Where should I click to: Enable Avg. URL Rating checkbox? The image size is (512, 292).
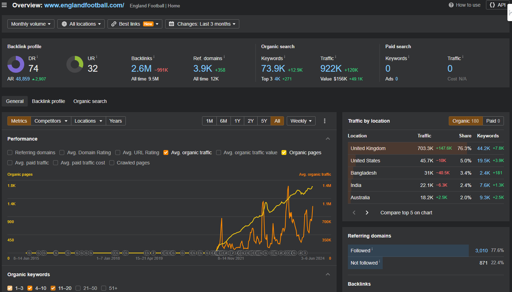click(x=118, y=153)
